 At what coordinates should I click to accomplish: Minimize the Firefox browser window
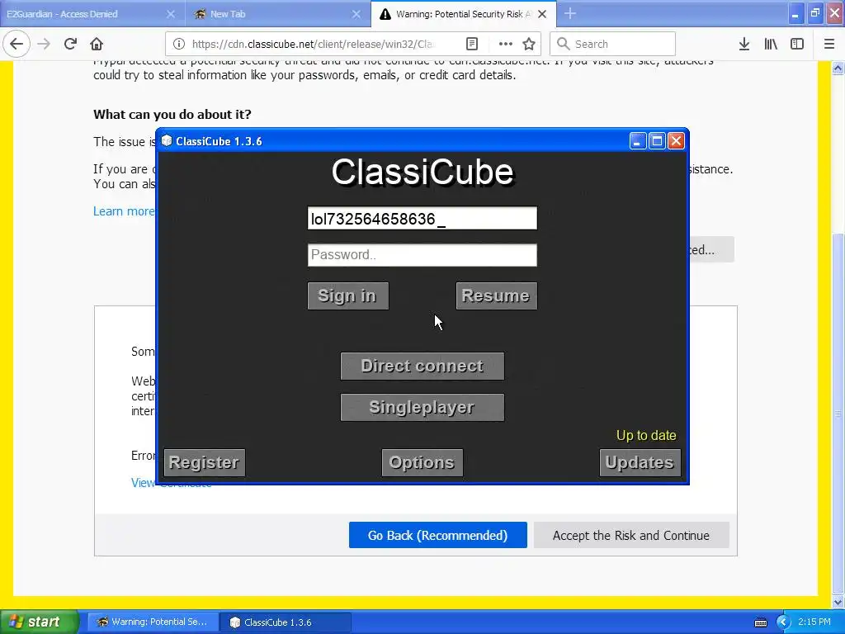pos(795,14)
